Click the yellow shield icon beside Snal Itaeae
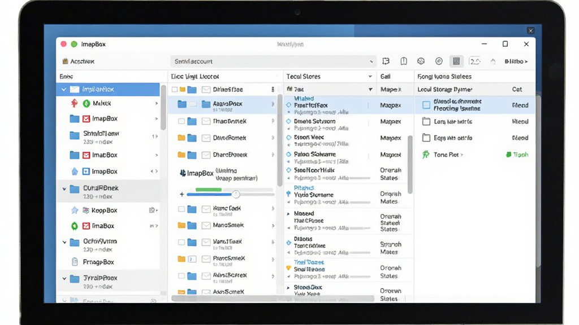The image size is (579, 325). click(288, 268)
